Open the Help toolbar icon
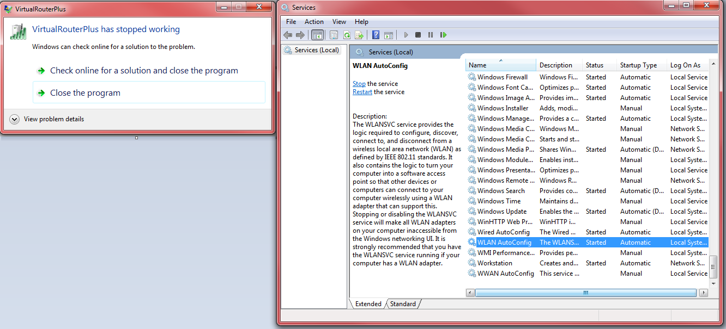This screenshot has width=726, height=329. pyautogui.click(x=376, y=35)
